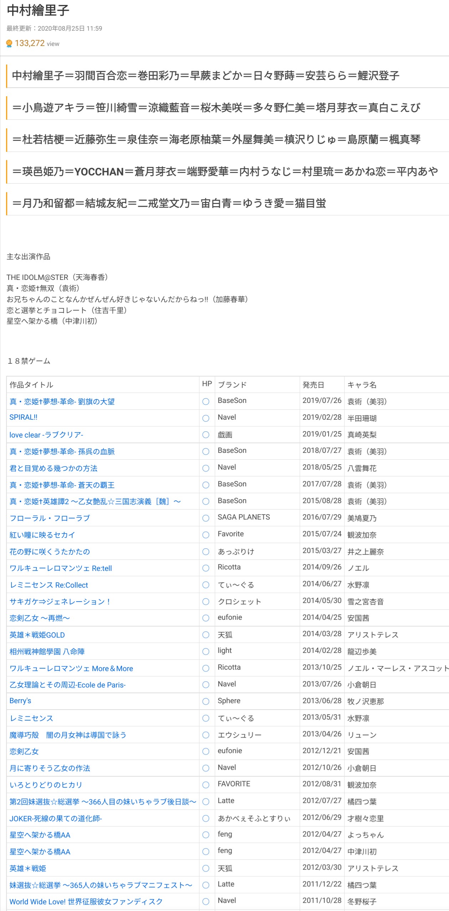449x911 pixels.
Task: Click HP circle in the Berry's row
Action: click(206, 701)
